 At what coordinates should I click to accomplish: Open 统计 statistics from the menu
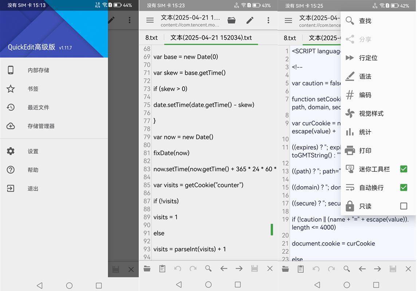coord(365,132)
